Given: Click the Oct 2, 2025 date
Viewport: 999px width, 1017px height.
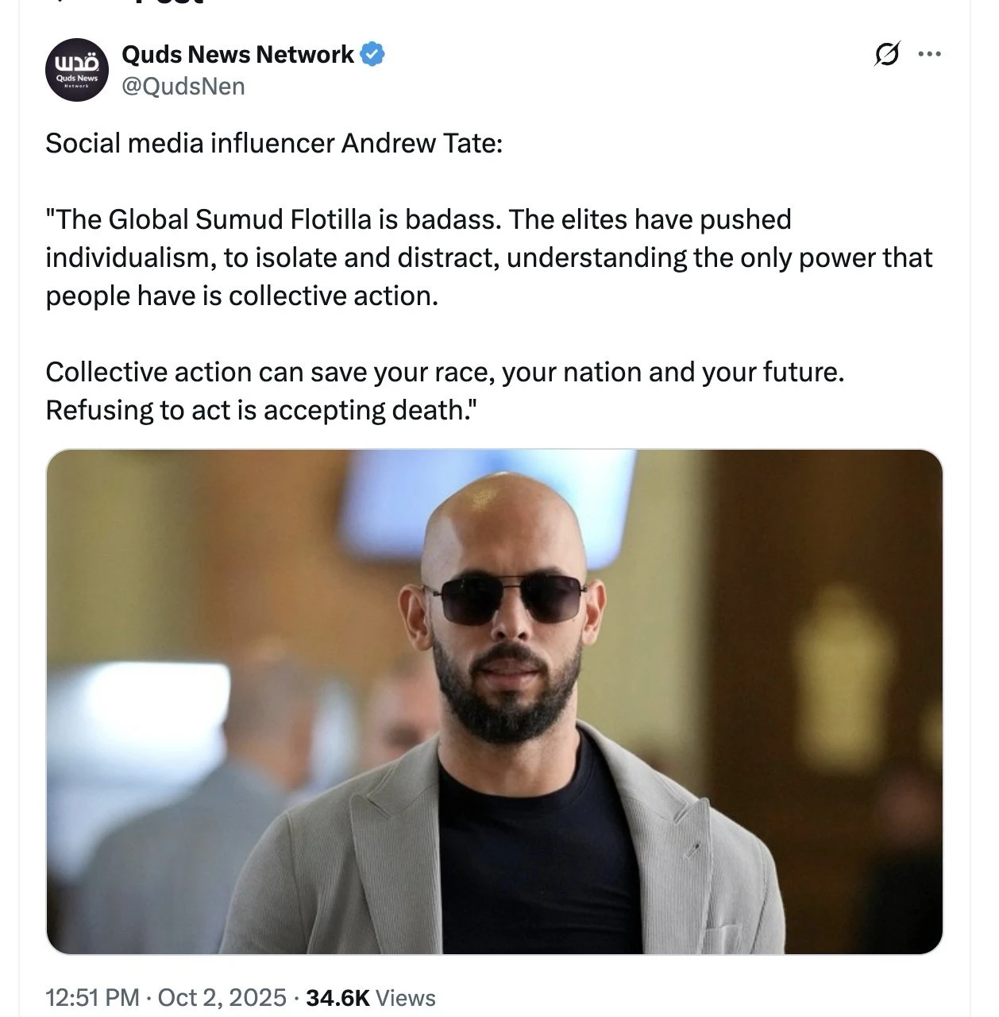Looking at the screenshot, I should click(222, 997).
